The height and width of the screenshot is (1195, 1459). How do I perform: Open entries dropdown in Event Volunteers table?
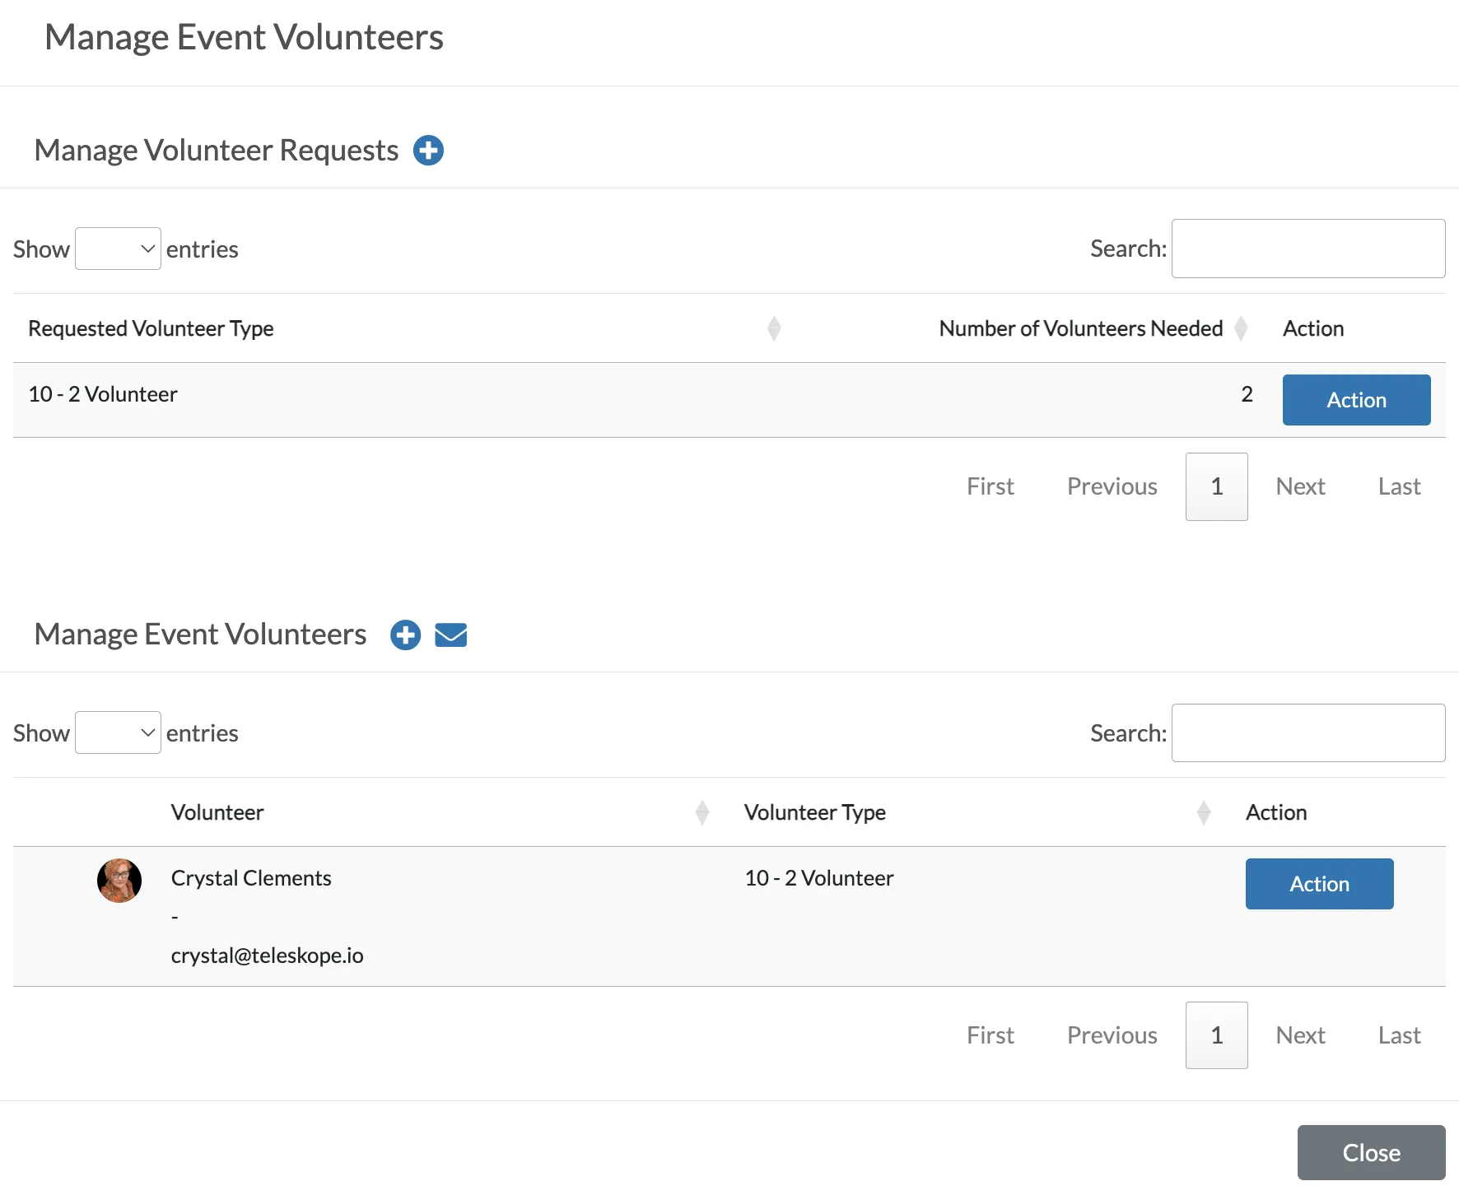[118, 732]
